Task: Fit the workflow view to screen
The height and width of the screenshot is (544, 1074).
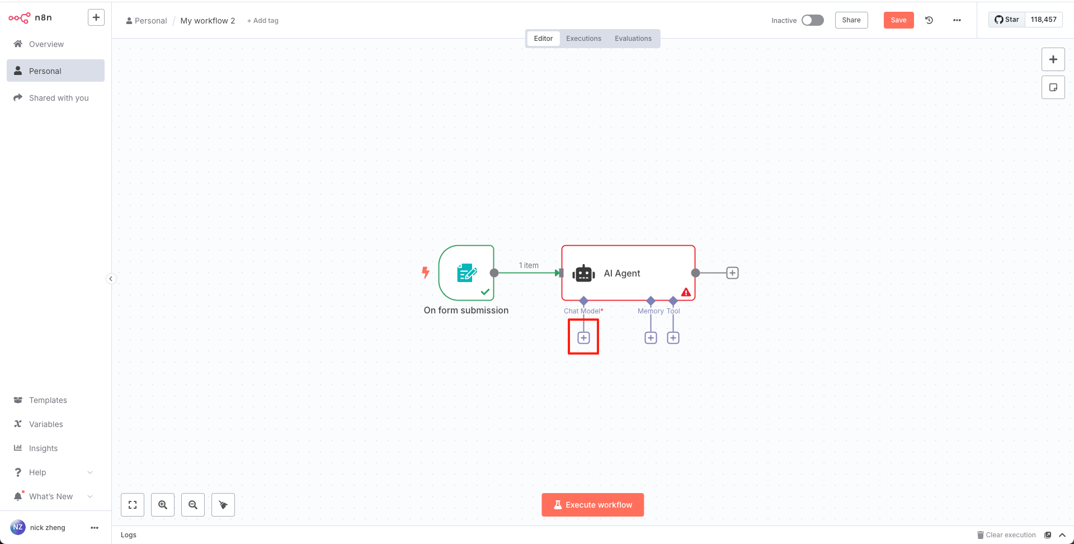Action: point(133,505)
